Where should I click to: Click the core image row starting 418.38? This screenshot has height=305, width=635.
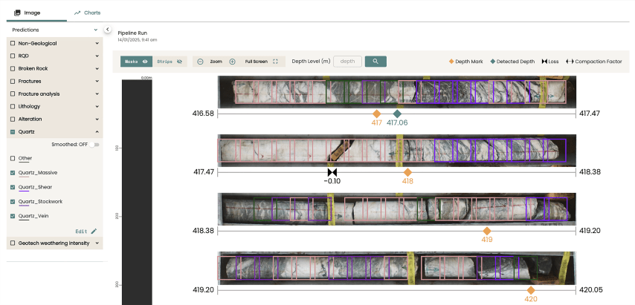click(397, 209)
